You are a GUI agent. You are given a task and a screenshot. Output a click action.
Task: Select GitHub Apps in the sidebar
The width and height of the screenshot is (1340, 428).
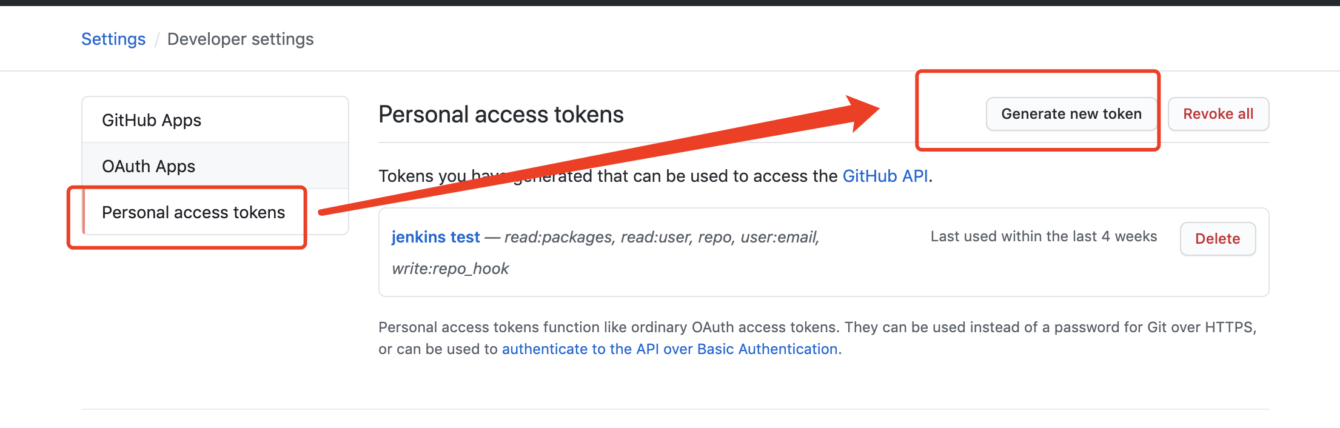click(x=152, y=119)
